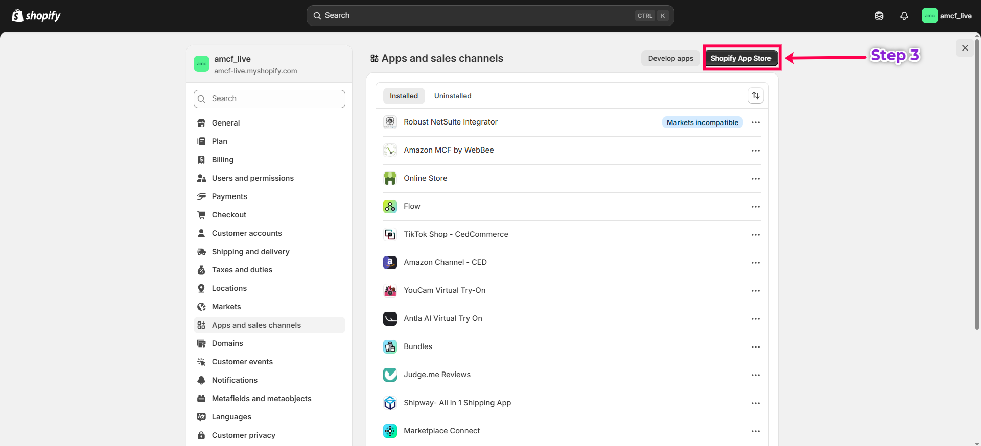Open amcf_live account menu top right
Screen dimensions: 981x446
point(947,16)
